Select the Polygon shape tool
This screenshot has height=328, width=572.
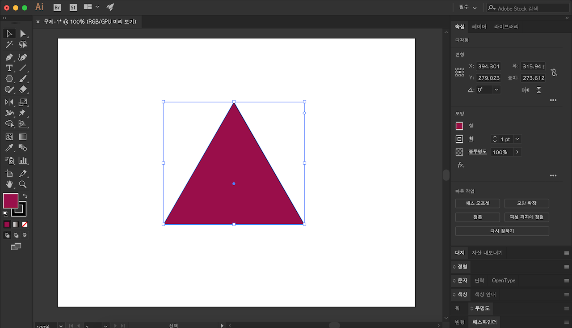[9, 79]
